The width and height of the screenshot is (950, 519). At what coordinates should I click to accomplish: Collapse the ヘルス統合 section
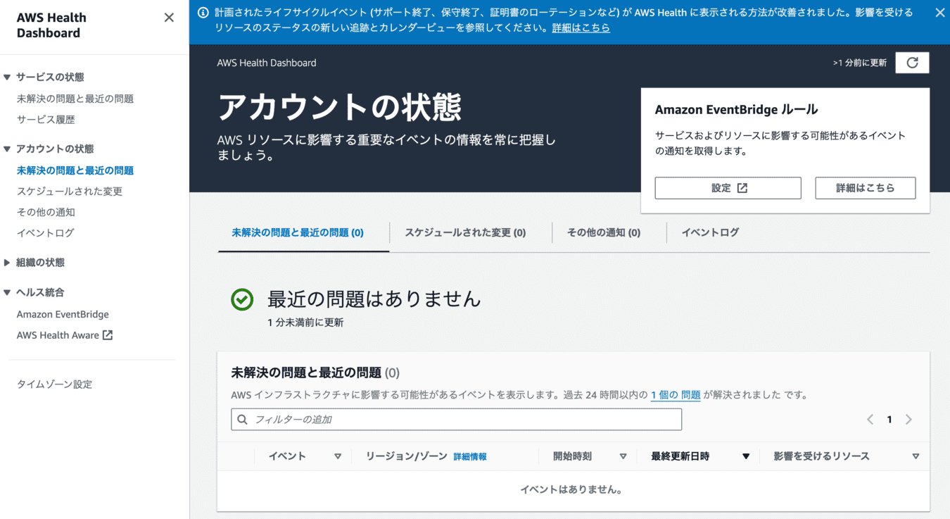click(8, 293)
